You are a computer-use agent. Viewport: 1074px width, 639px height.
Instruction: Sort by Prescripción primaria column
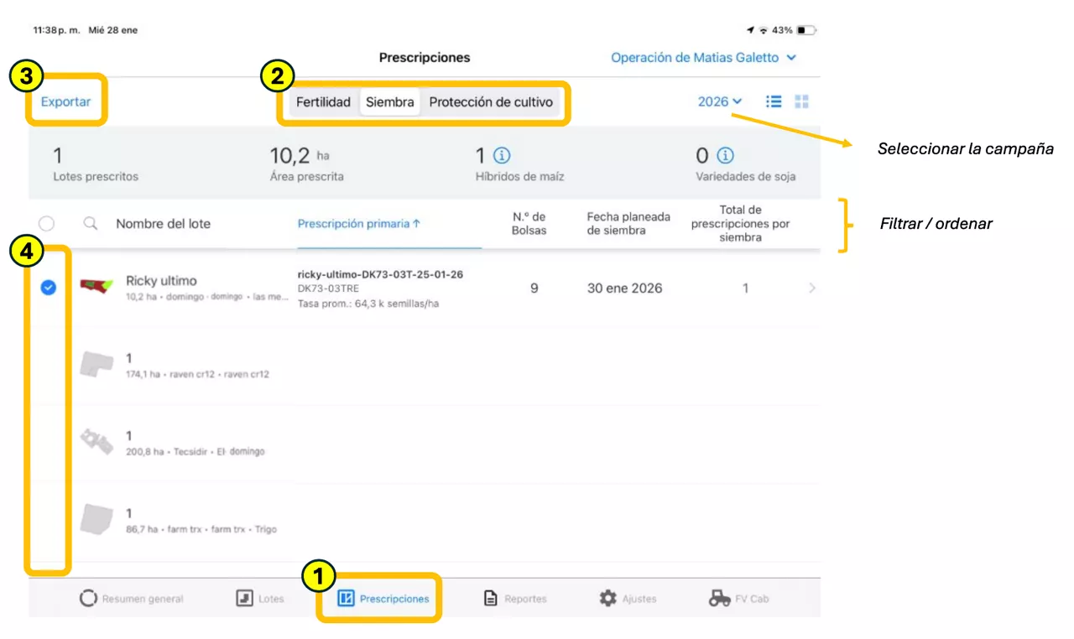359,224
